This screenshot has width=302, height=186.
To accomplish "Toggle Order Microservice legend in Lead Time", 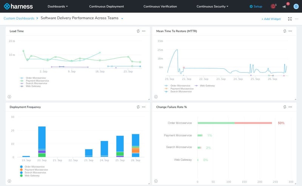I will coord(34,78).
